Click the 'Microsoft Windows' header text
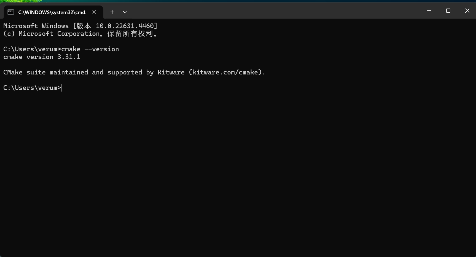The height and width of the screenshot is (257, 476). tap(36, 26)
